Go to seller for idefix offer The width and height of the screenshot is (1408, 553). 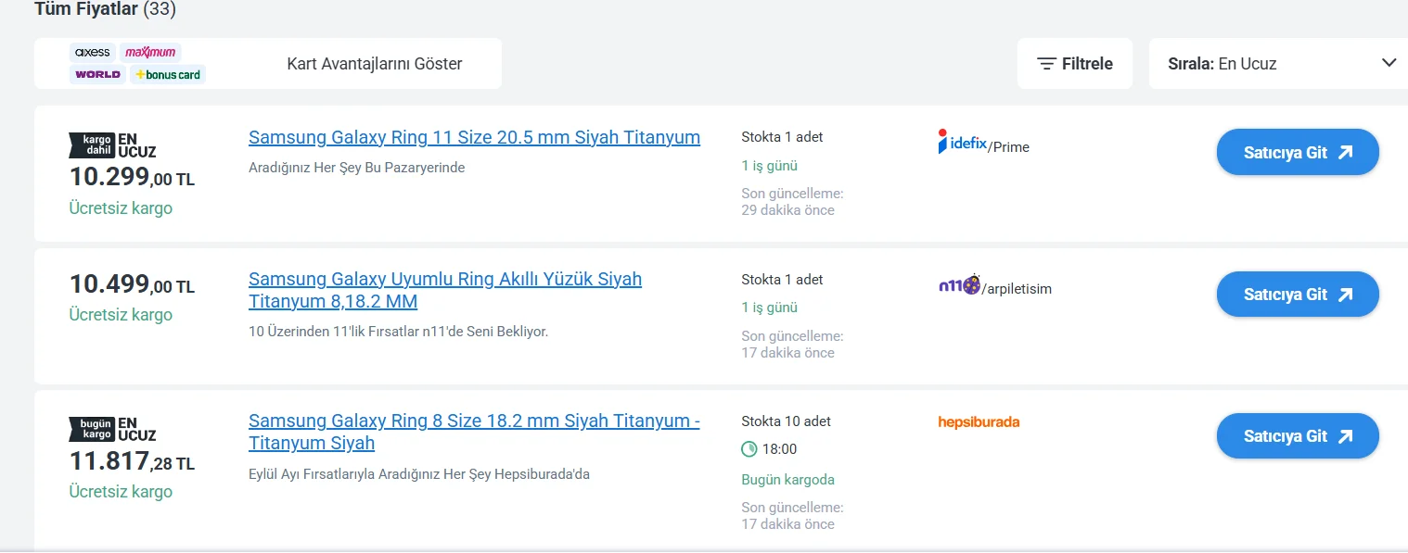pyautogui.click(x=1297, y=153)
